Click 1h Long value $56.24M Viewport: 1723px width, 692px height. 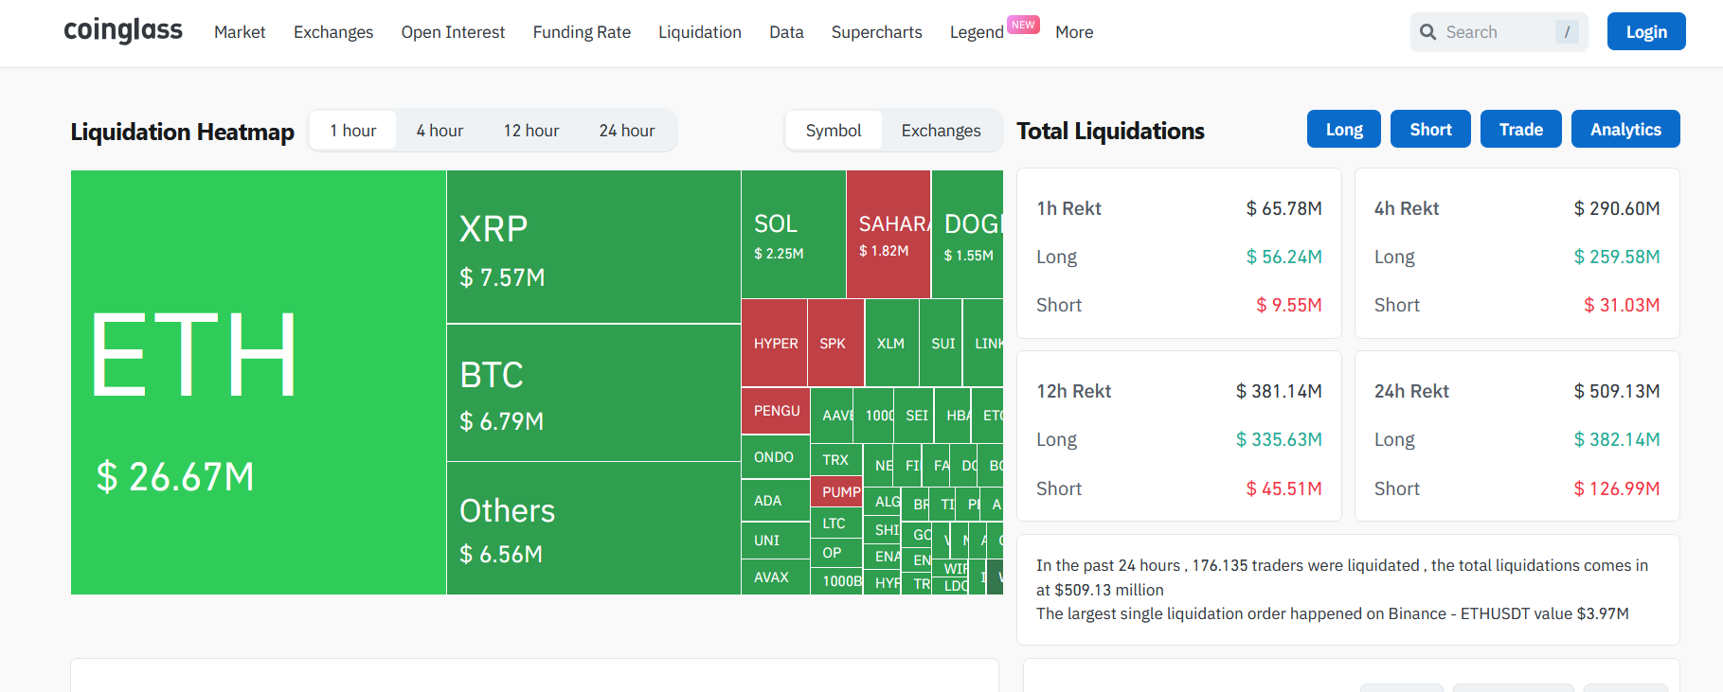pyautogui.click(x=1283, y=257)
